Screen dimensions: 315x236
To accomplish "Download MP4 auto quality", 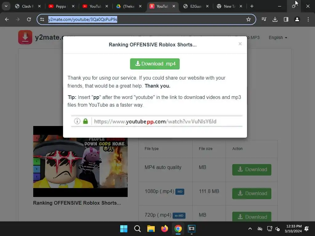I will tap(252, 170).
